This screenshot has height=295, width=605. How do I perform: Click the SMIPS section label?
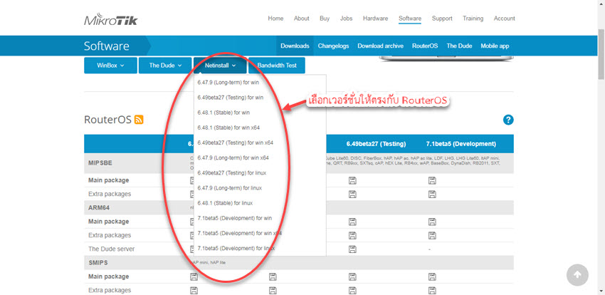click(98, 262)
